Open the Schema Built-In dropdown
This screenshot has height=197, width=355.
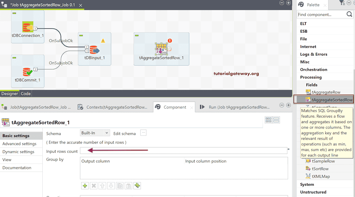[x=95, y=133]
